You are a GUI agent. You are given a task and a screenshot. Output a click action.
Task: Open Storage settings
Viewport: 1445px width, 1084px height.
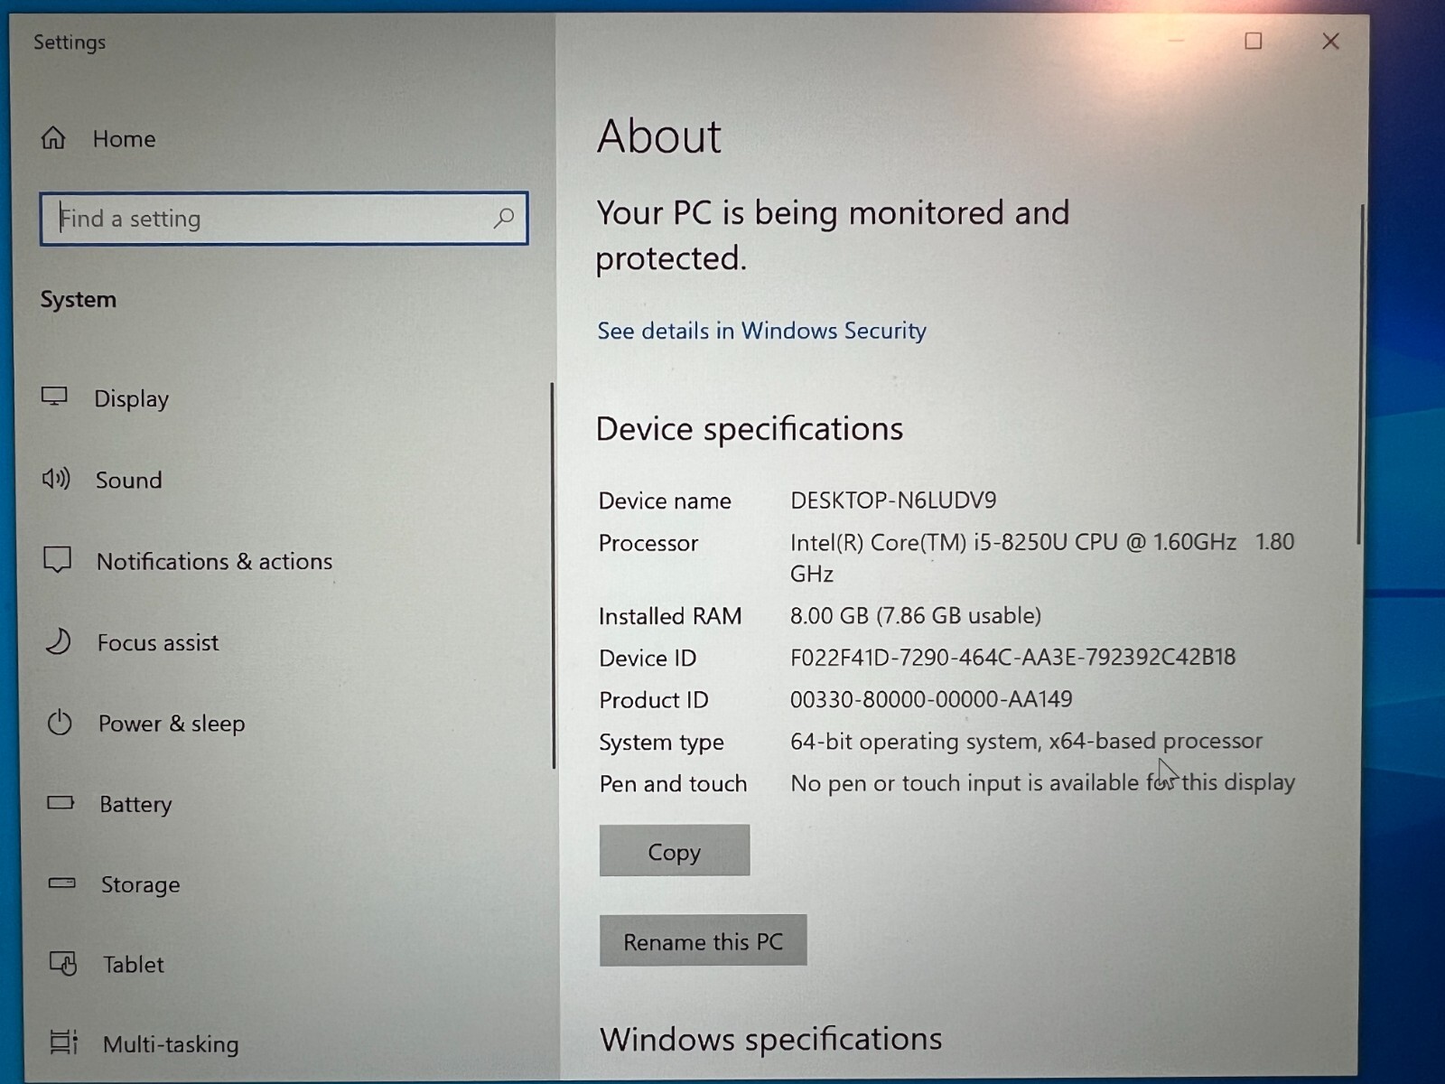tap(140, 884)
